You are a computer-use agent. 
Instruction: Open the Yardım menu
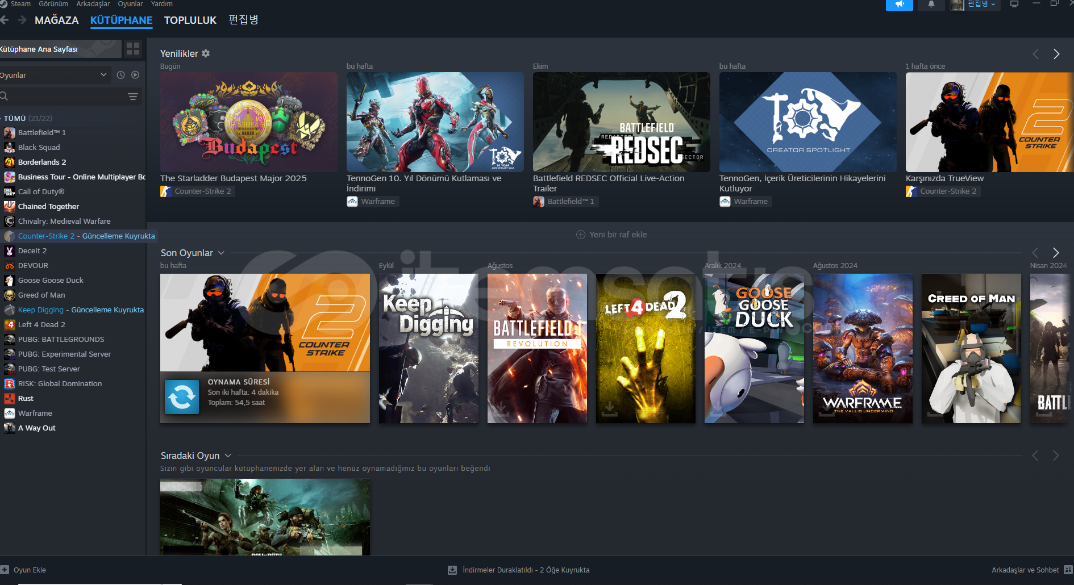[x=161, y=4]
